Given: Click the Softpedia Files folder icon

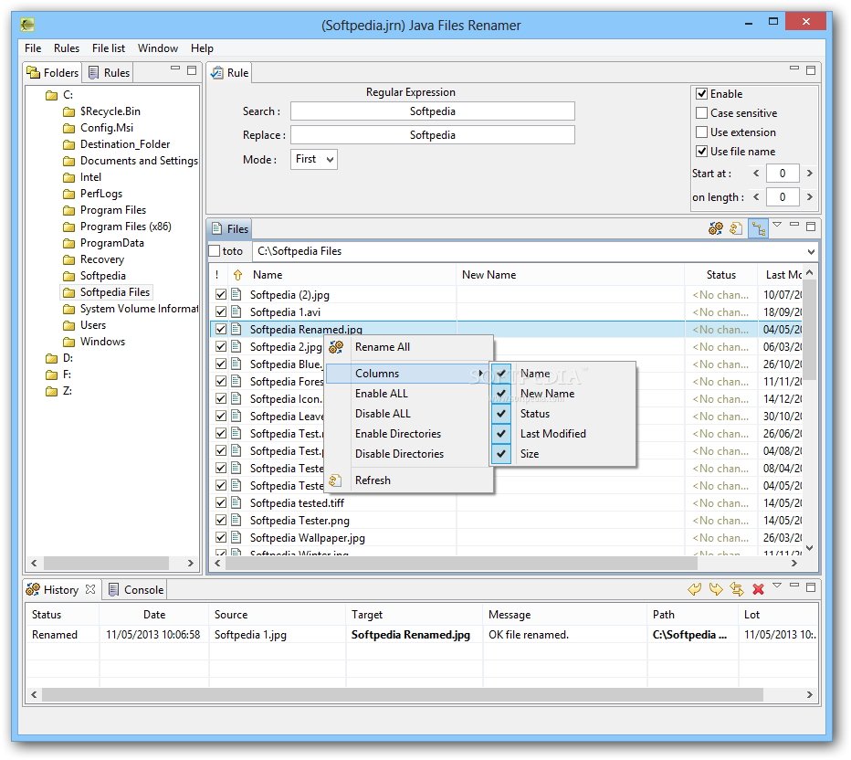Looking at the screenshot, I should tap(68, 292).
